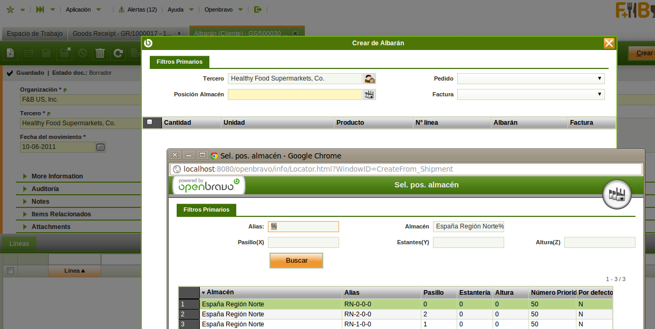Open the Ayuda menu
The width and height of the screenshot is (655, 329).
pyautogui.click(x=176, y=9)
